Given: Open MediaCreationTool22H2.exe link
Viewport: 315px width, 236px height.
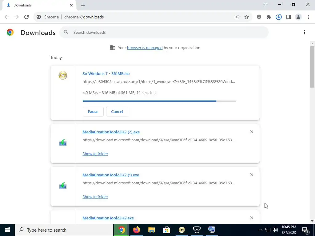Looking at the screenshot, I should 108,218.
